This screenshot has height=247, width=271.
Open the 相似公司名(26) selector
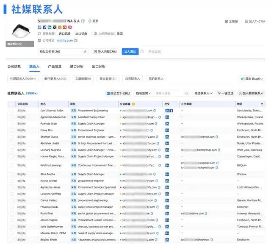coord(63,52)
